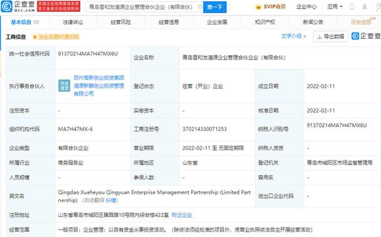The width and height of the screenshot is (381, 237).
Task: Click the partner company logo thumbnail
Action: [x=64, y=85]
